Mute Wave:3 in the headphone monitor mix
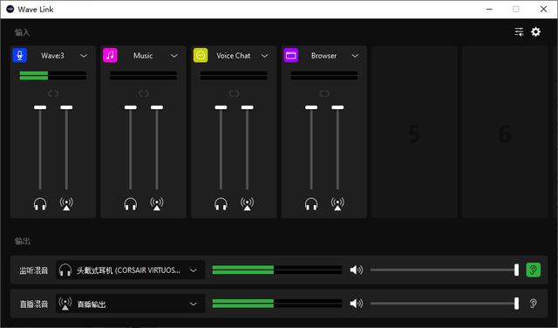The image size is (558, 328). pyautogui.click(x=40, y=204)
